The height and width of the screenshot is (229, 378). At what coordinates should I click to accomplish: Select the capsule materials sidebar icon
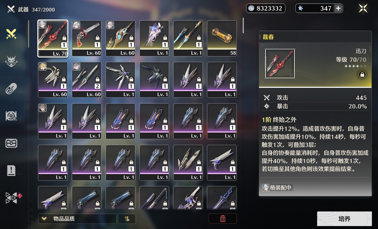point(11,89)
